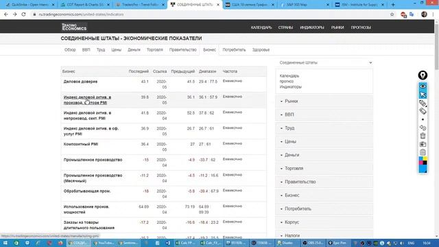Switch to the TradersPro tab
This screenshot has width=439, height=247.
click(141, 5)
